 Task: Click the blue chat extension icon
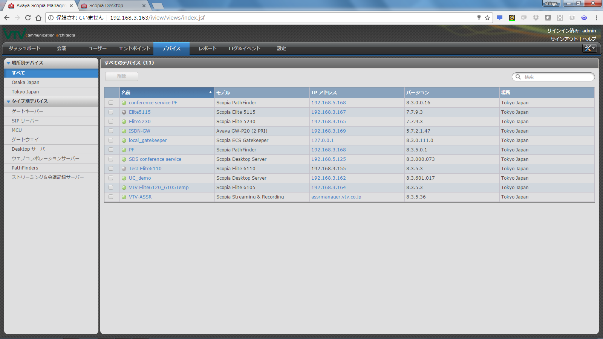tap(500, 18)
